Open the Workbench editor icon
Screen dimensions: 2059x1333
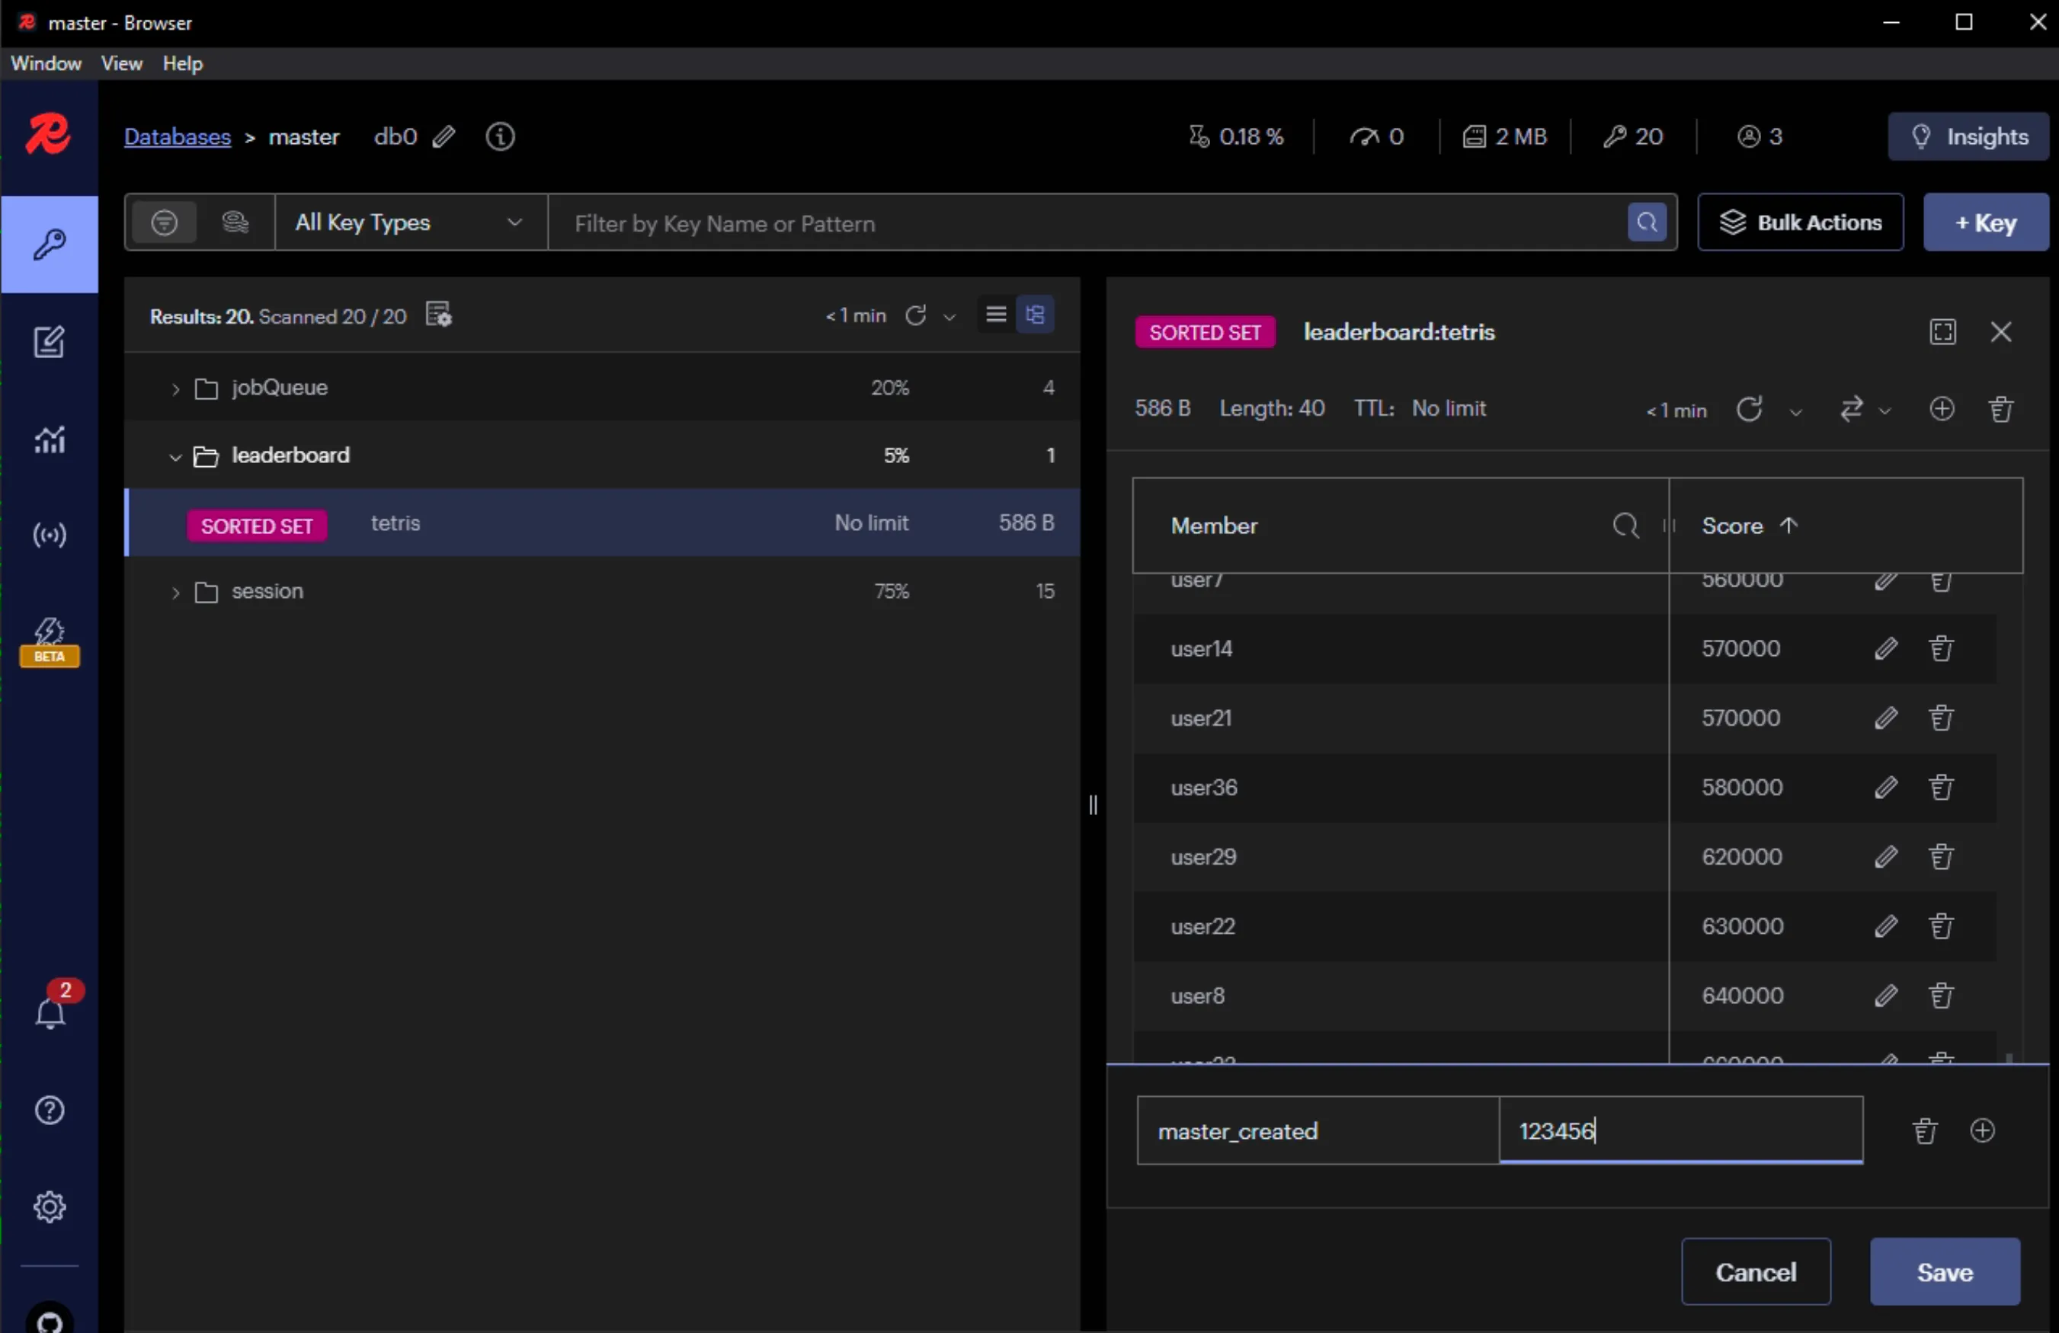click(50, 343)
